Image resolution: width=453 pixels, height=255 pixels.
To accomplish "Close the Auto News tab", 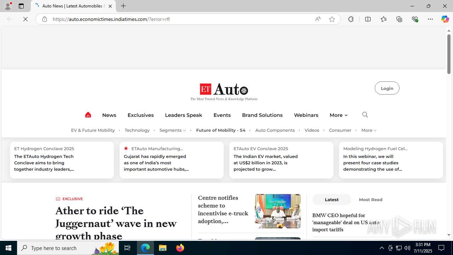I will click(x=110, y=6).
